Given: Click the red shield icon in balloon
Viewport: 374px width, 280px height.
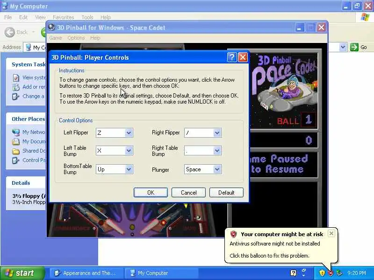Looking at the screenshot, I should 233,235.
